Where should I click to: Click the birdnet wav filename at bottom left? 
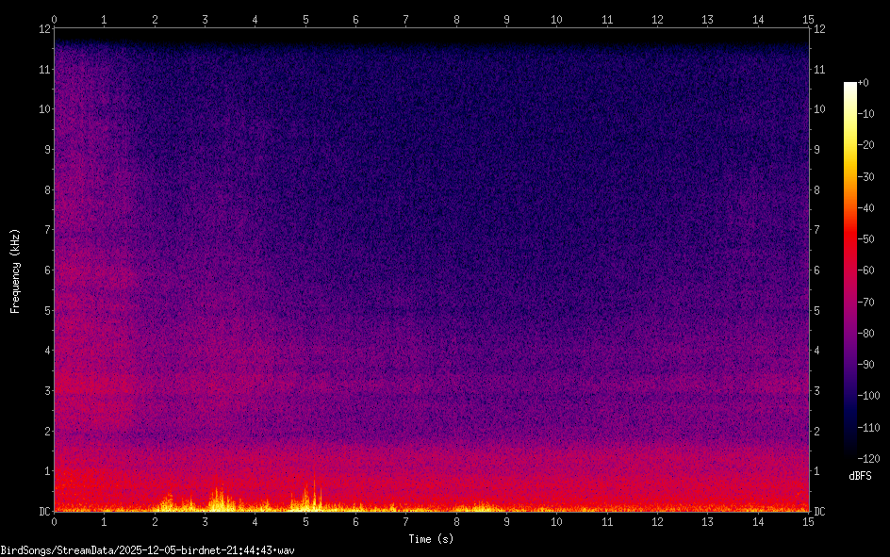click(x=147, y=549)
